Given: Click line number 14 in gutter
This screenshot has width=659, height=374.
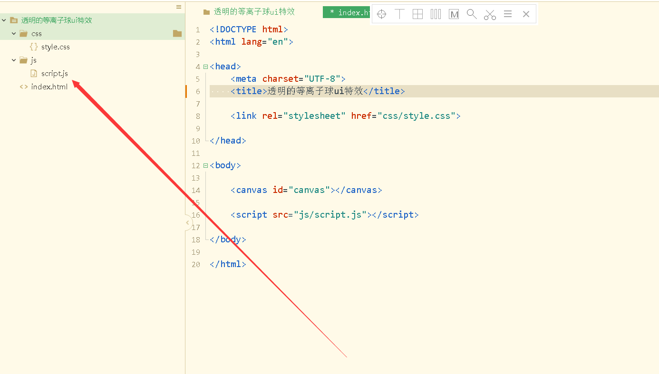Looking at the screenshot, I should coord(196,191).
